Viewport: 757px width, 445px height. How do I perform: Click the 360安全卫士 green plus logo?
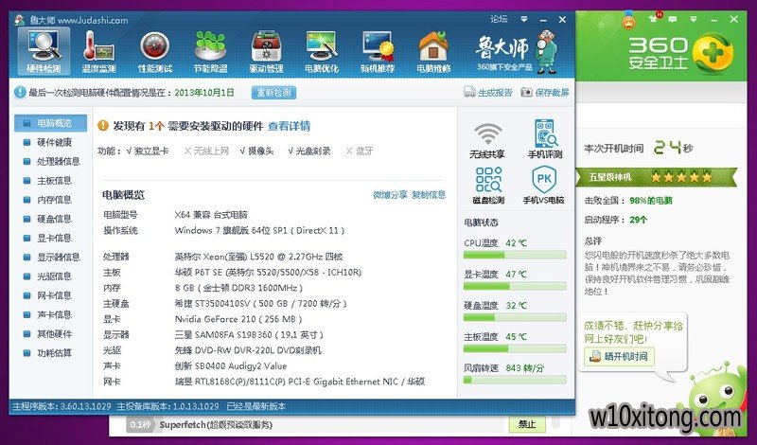point(713,53)
